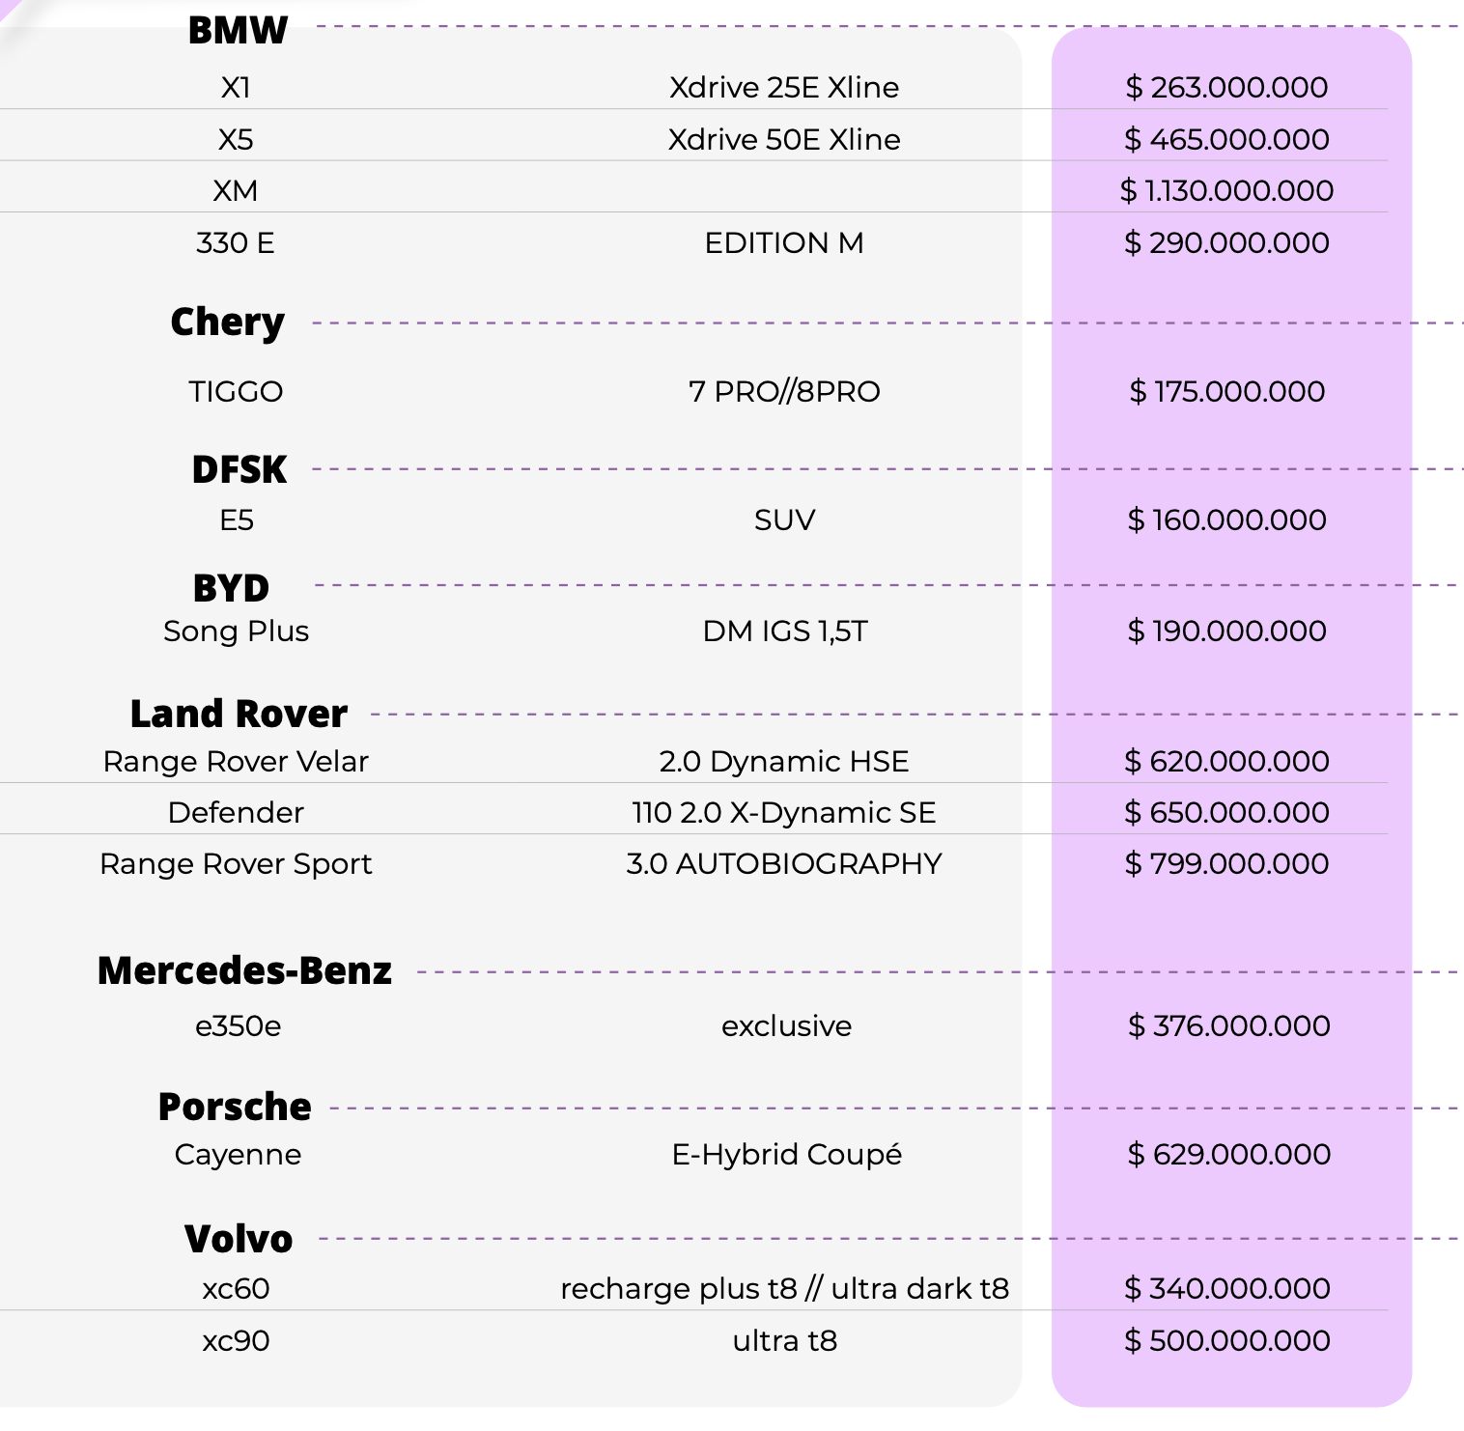This screenshot has width=1464, height=1431.
Task: Select the e350e model name
Action: (238, 1026)
